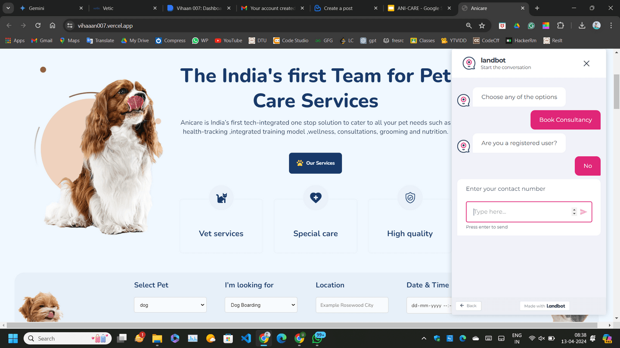
Task: Click the Windows Start button
Action: pyautogui.click(x=13, y=339)
